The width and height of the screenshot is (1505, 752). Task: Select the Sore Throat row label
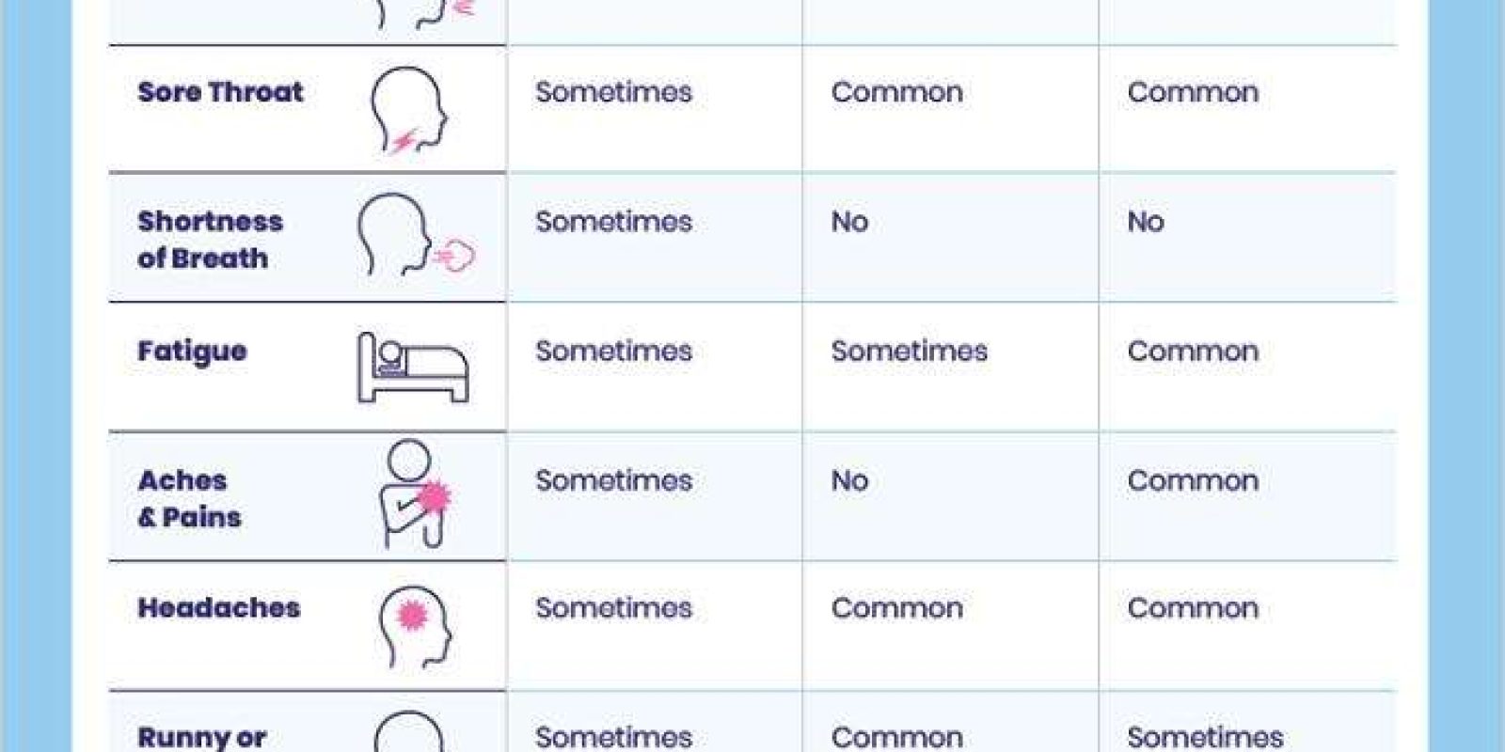click(220, 92)
